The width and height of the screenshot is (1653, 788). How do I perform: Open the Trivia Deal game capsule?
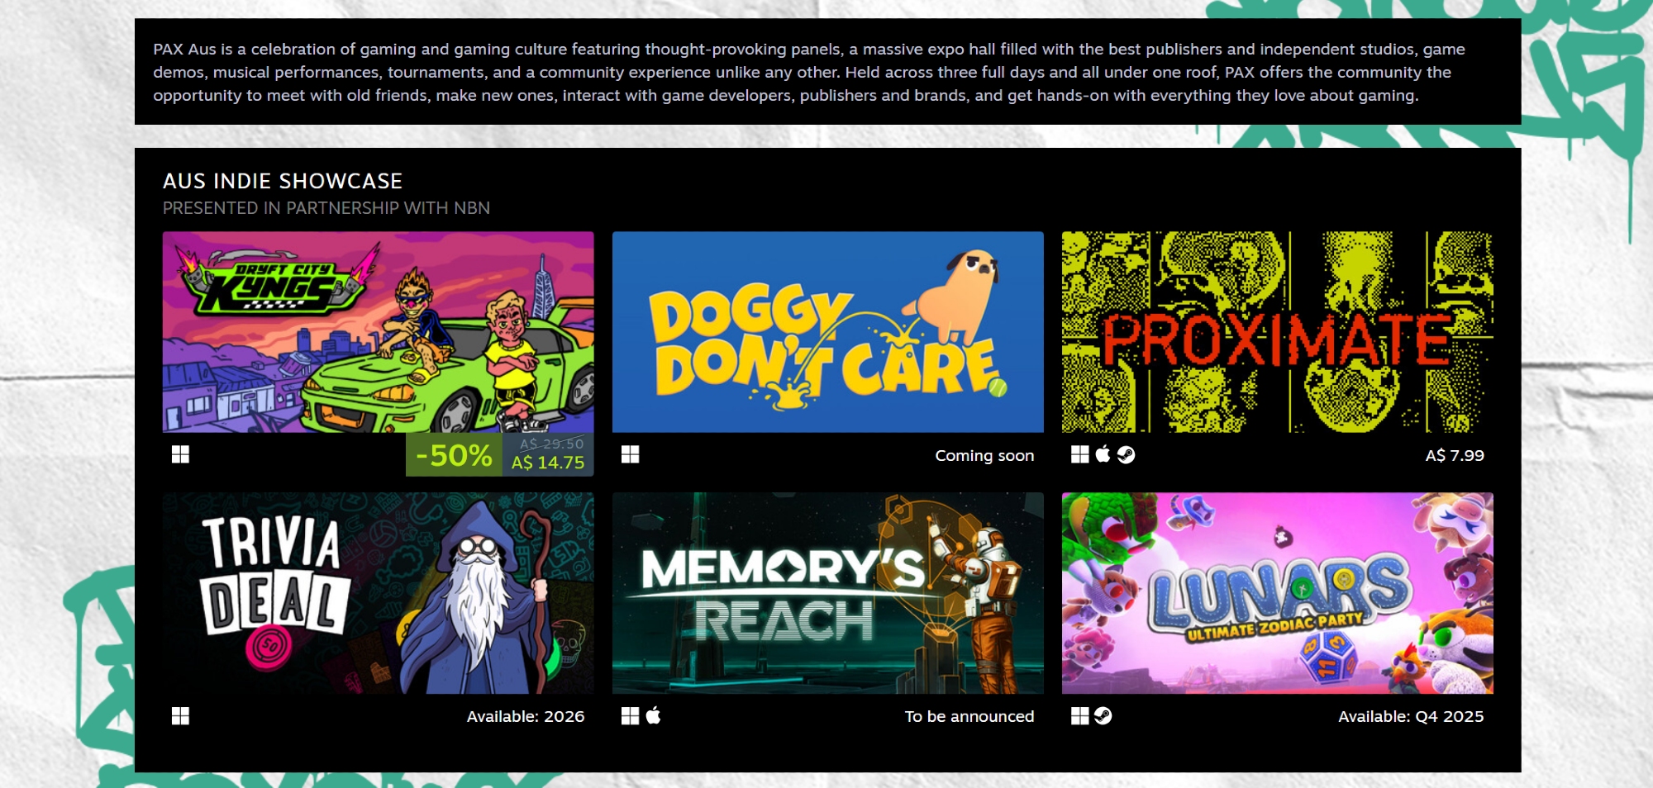tap(378, 593)
